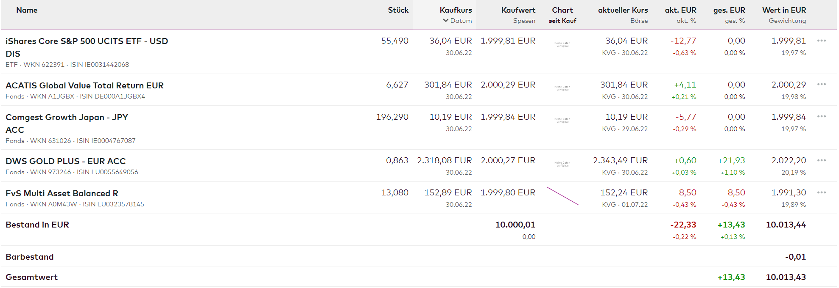This screenshot has height=288, width=839.
Task: Sort positions by Stück column header
Action: [x=398, y=10]
